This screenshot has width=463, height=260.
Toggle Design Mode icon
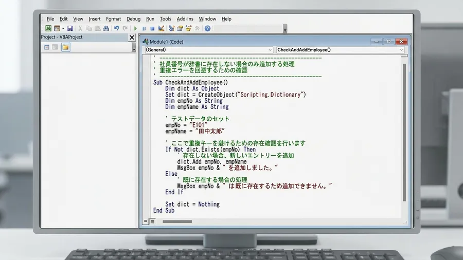tap(161, 28)
